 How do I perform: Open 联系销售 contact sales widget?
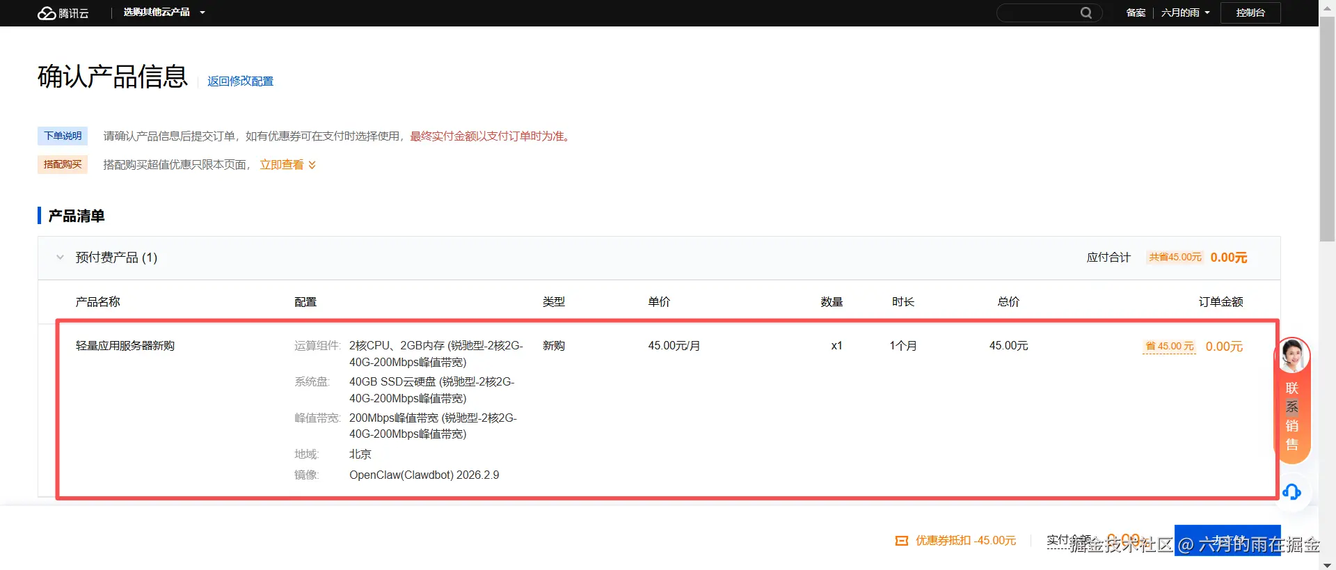[x=1292, y=416]
